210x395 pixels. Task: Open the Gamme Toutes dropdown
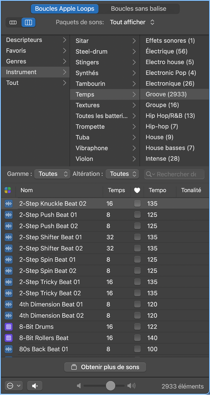(52, 174)
